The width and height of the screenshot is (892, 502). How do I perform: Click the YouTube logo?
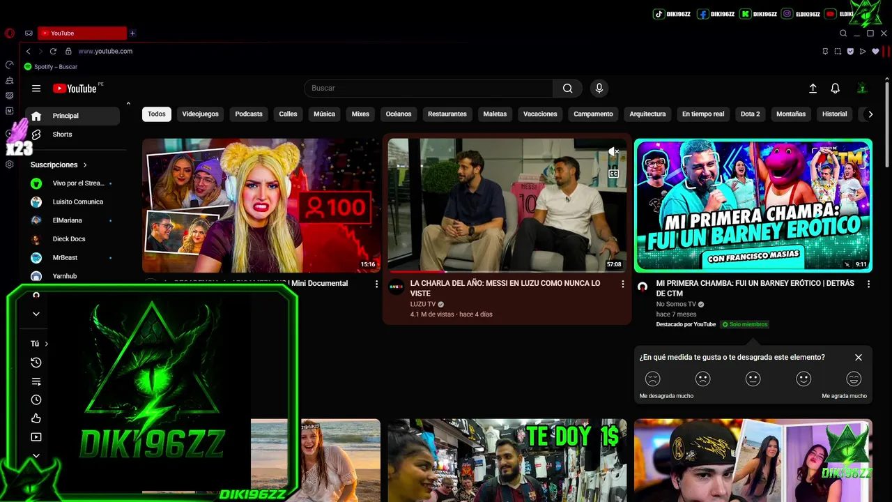(75, 89)
